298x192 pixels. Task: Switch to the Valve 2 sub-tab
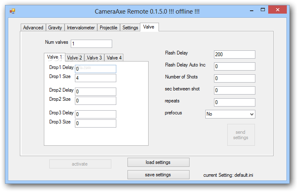click(74, 58)
